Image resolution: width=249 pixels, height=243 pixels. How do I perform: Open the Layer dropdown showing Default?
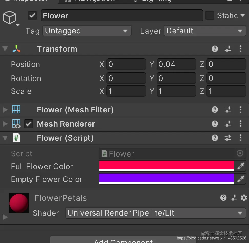[x=205, y=31]
